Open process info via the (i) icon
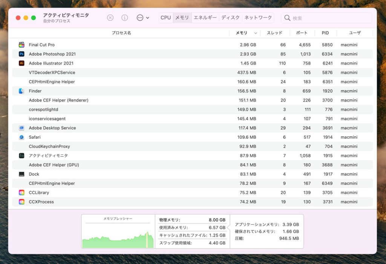The width and height of the screenshot is (386, 264). (124, 18)
